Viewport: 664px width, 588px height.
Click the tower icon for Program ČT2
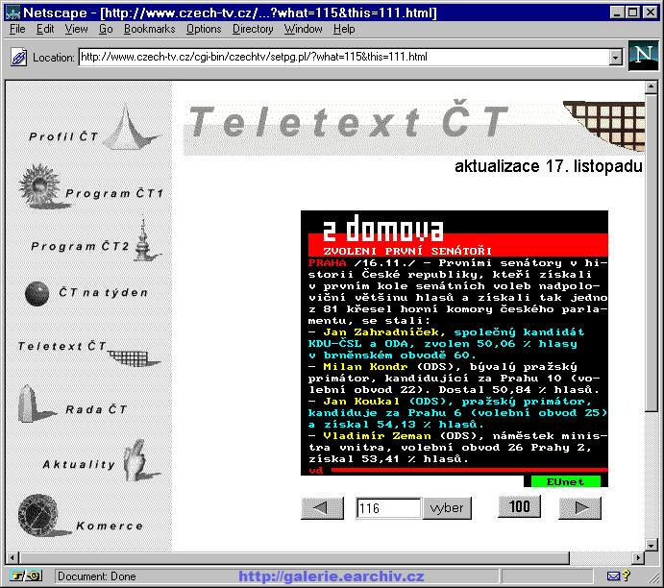(145, 239)
